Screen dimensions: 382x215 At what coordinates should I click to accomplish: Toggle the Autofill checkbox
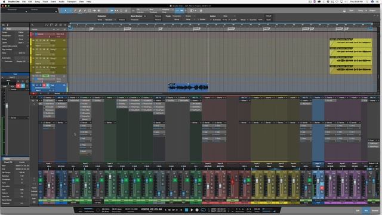(x=229, y=20)
